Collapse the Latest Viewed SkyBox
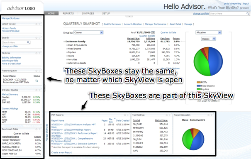 tap(39, 24)
